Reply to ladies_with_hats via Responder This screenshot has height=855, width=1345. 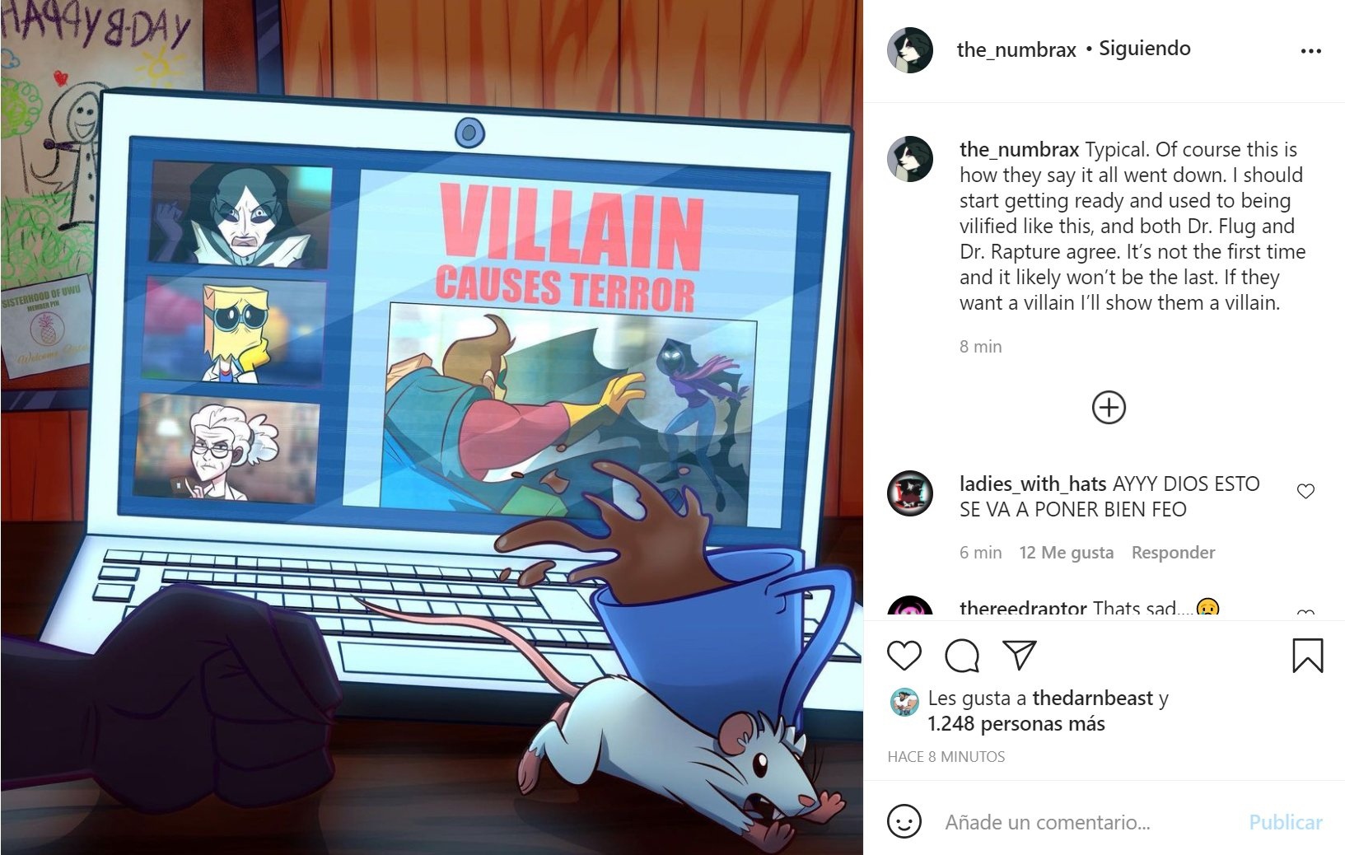1173,553
